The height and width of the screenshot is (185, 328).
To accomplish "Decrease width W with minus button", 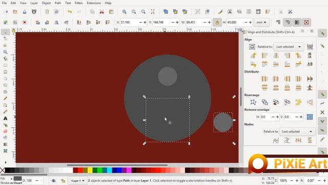I will [205, 22].
